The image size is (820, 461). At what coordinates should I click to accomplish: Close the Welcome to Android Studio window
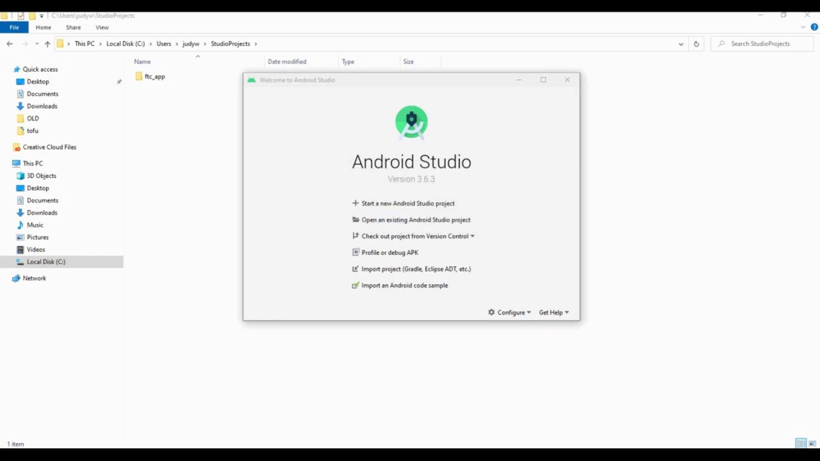pyautogui.click(x=567, y=80)
